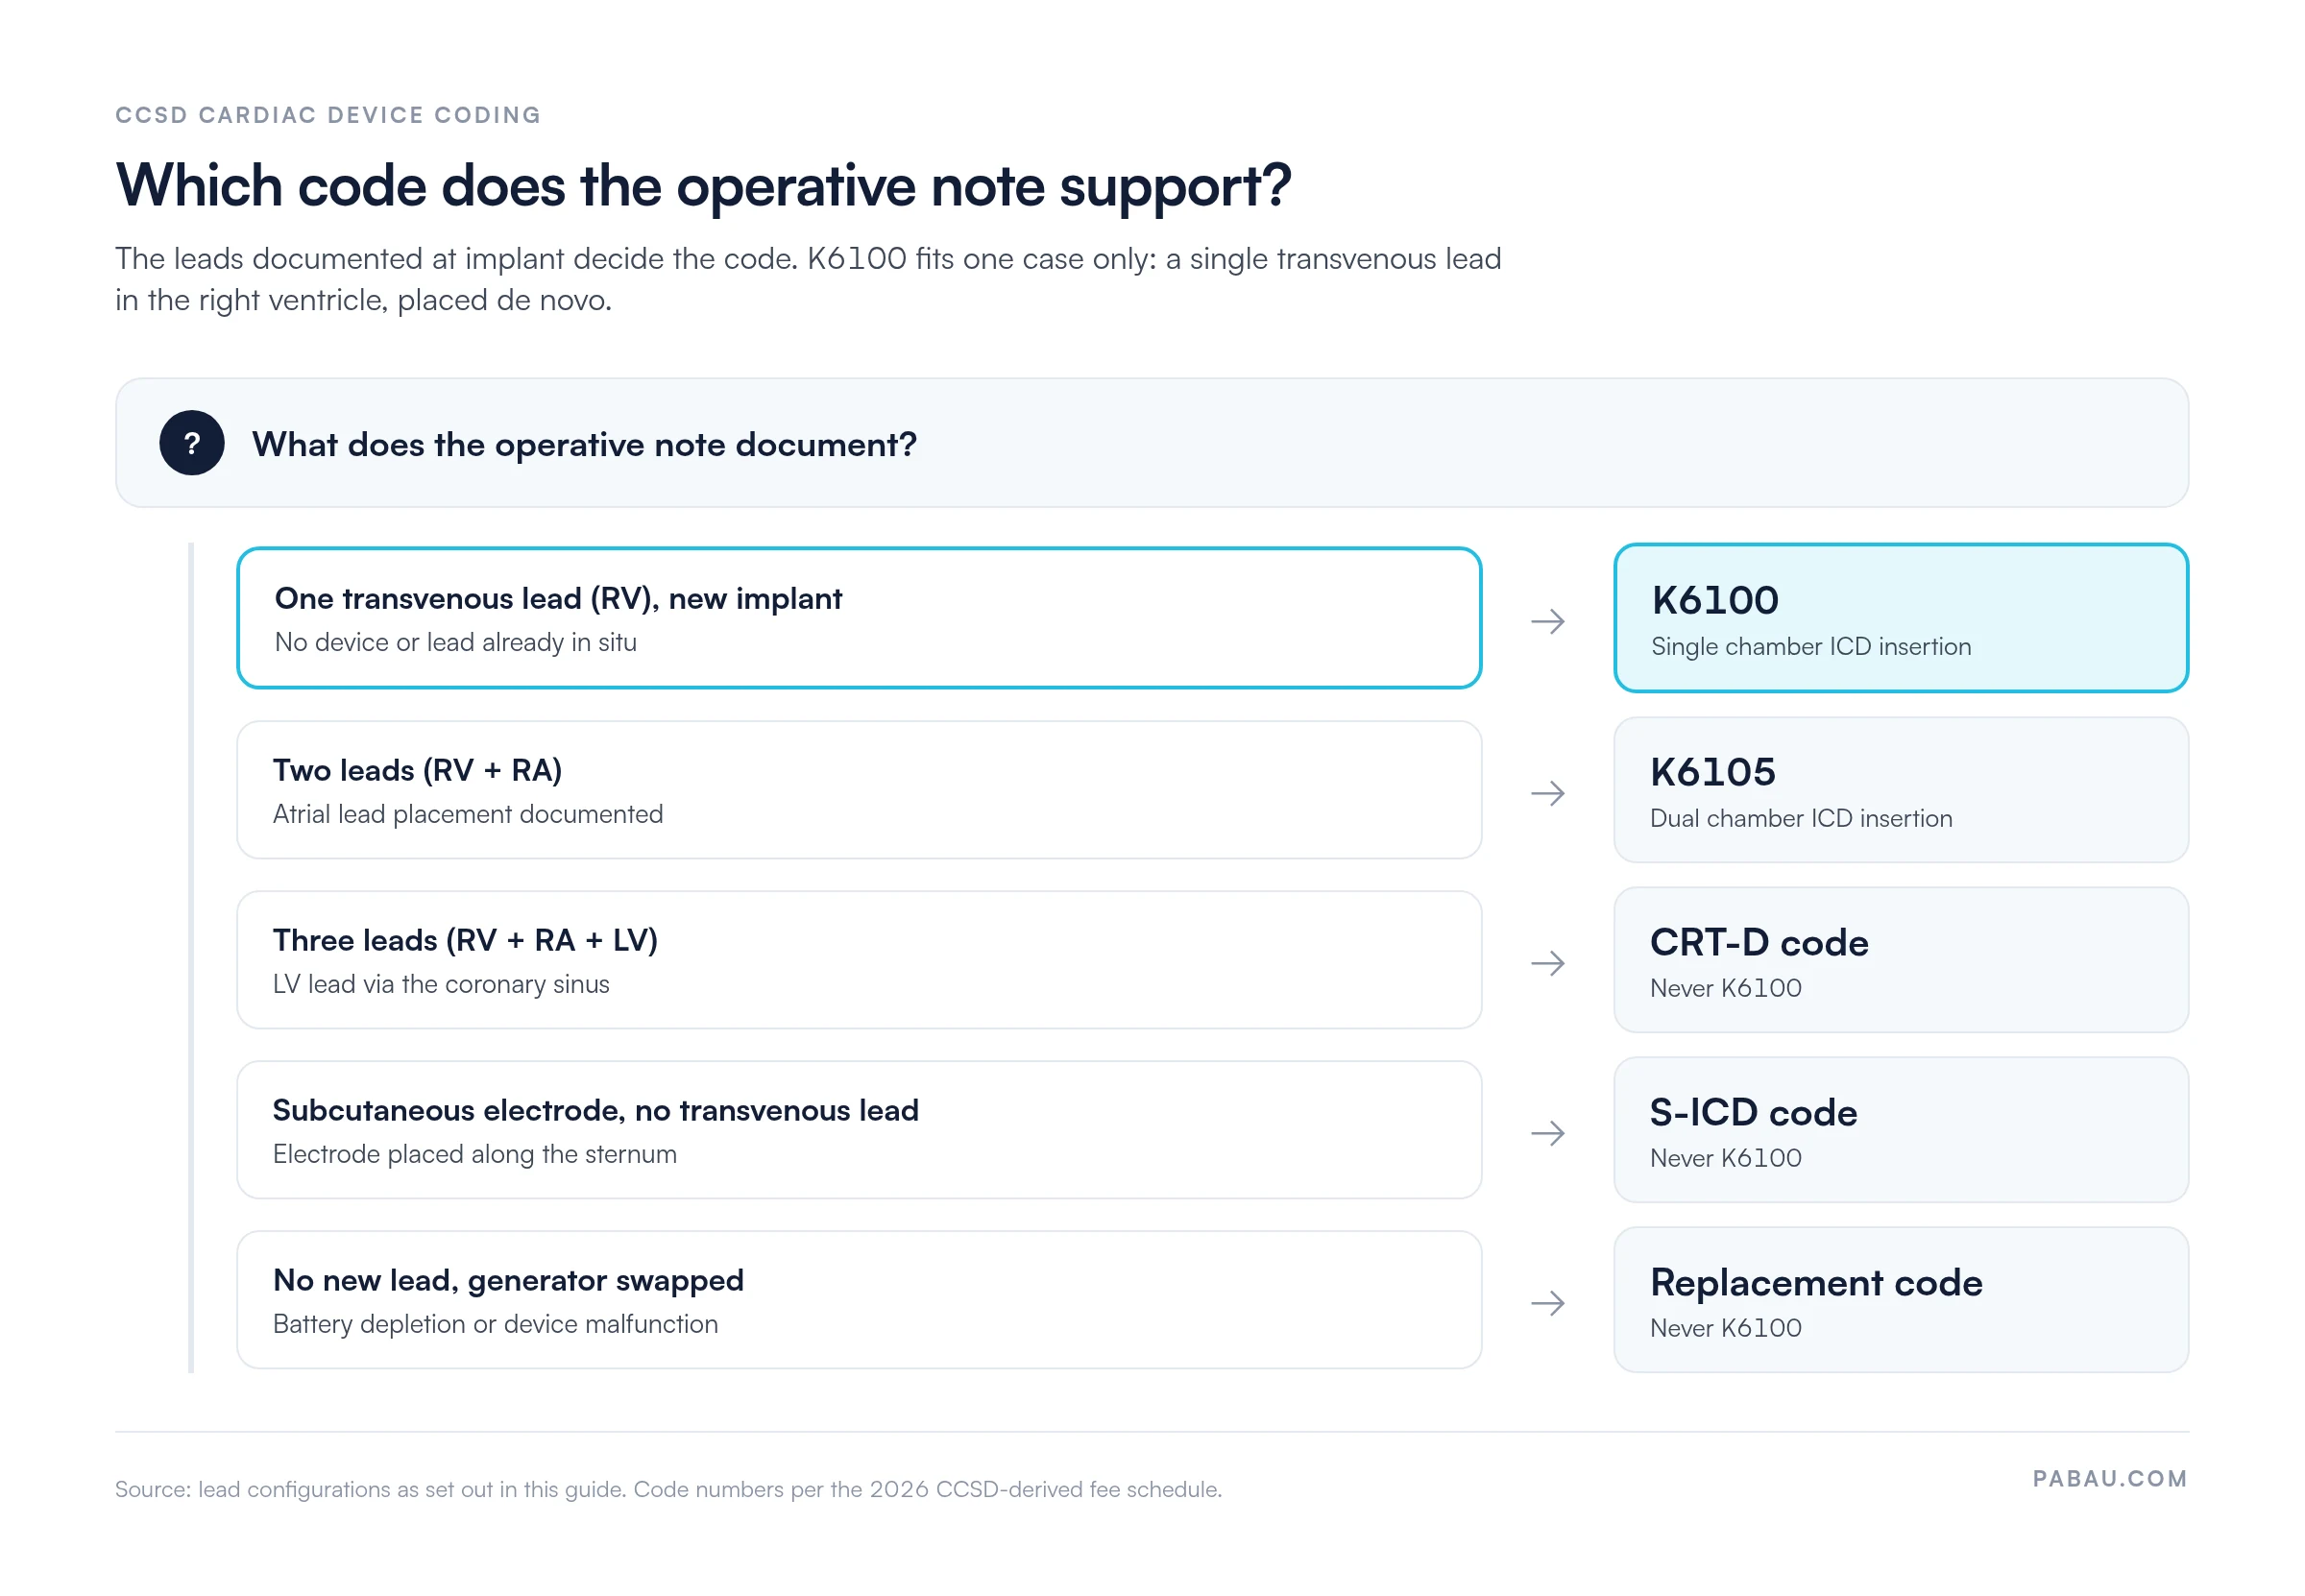
Task: Choose the Three leads (RV + RA + LV) option
Action: point(859,960)
